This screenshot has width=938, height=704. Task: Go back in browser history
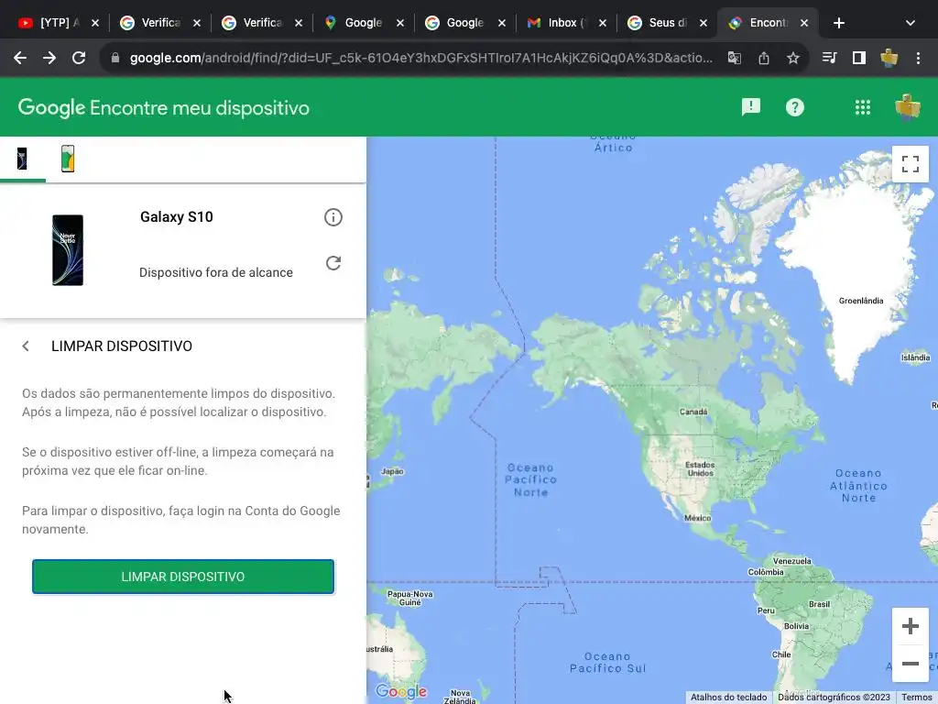20,58
